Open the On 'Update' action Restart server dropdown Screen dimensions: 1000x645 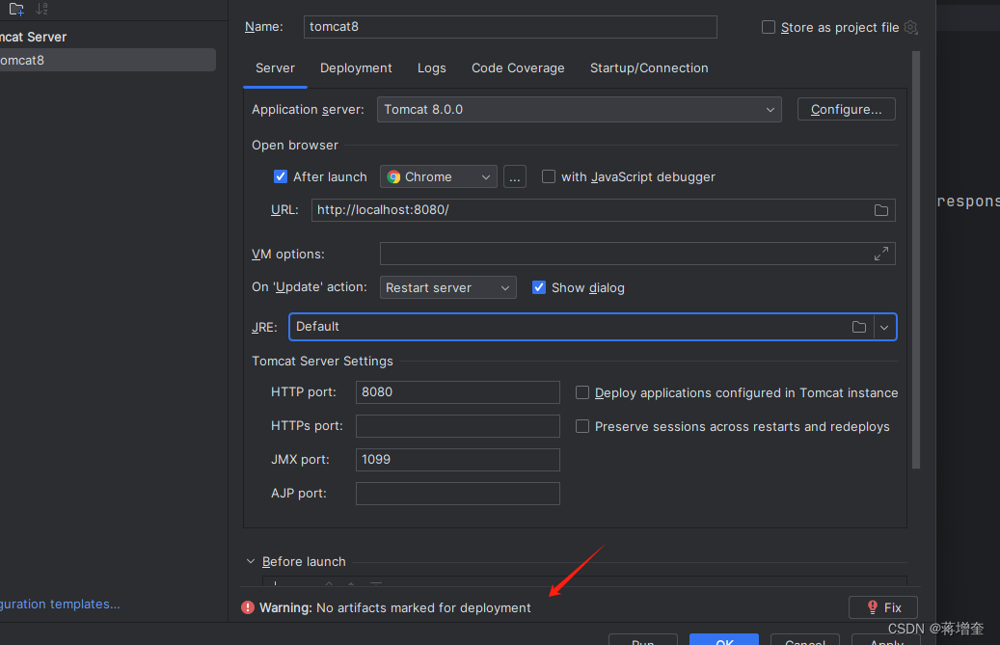[x=447, y=287]
